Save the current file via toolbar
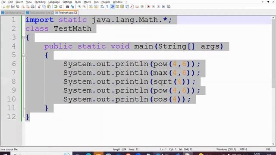Image resolution: width=276 pixels, height=155 pixels. 13,6
